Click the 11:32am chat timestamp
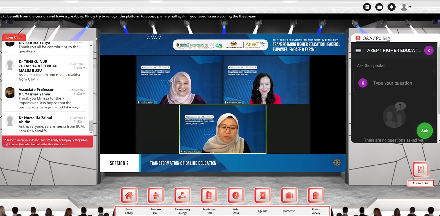 pos(79,121)
